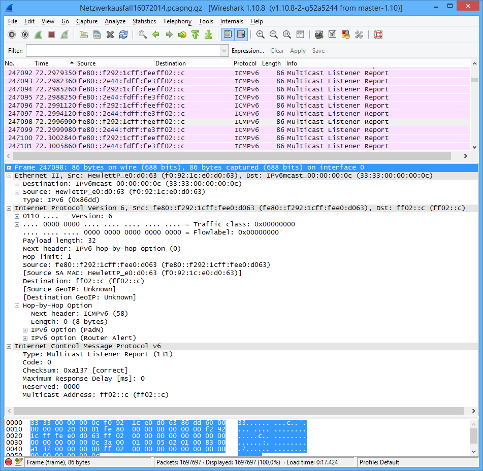Find a packet with magnifier icon
Viewport: 483px width, 471px height.
pyautogui.click(x=142, y=35)
